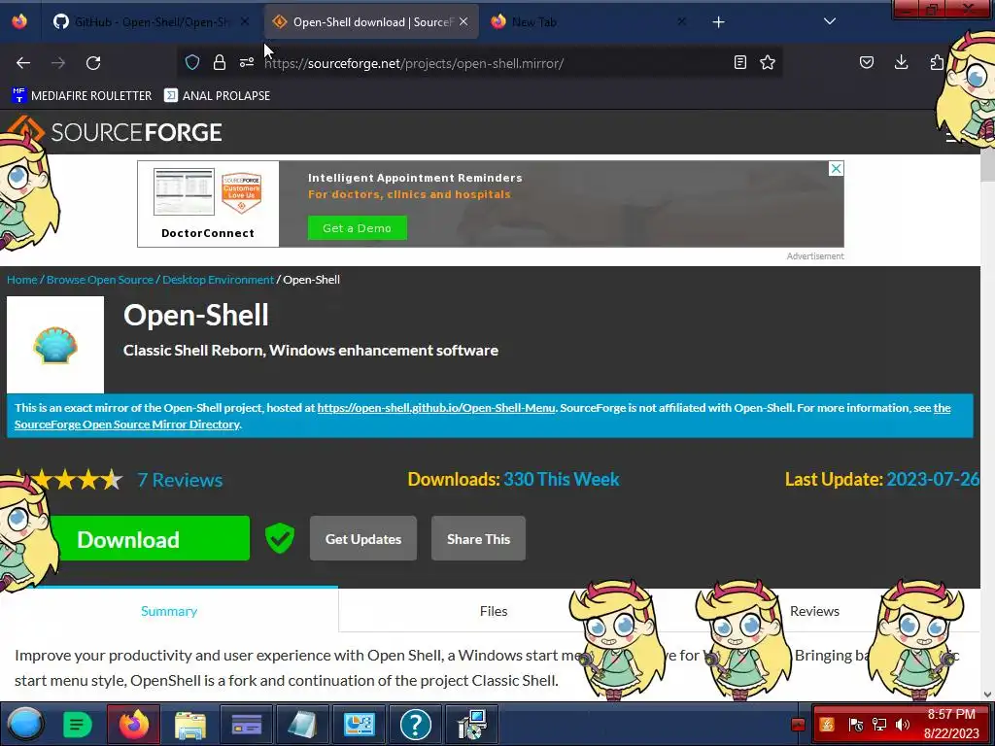Open the green chat app taskbar icon

(x=78, y=725)
